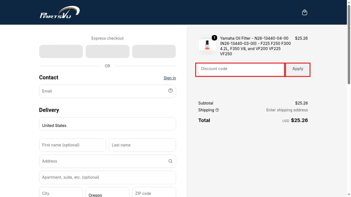Open the Oregon state dropdown
The image size is (351, 197).
(x=107, y=192)
